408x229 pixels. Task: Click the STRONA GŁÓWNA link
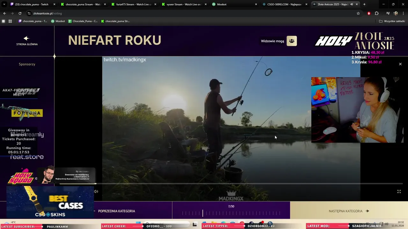(x=27, y=44)
